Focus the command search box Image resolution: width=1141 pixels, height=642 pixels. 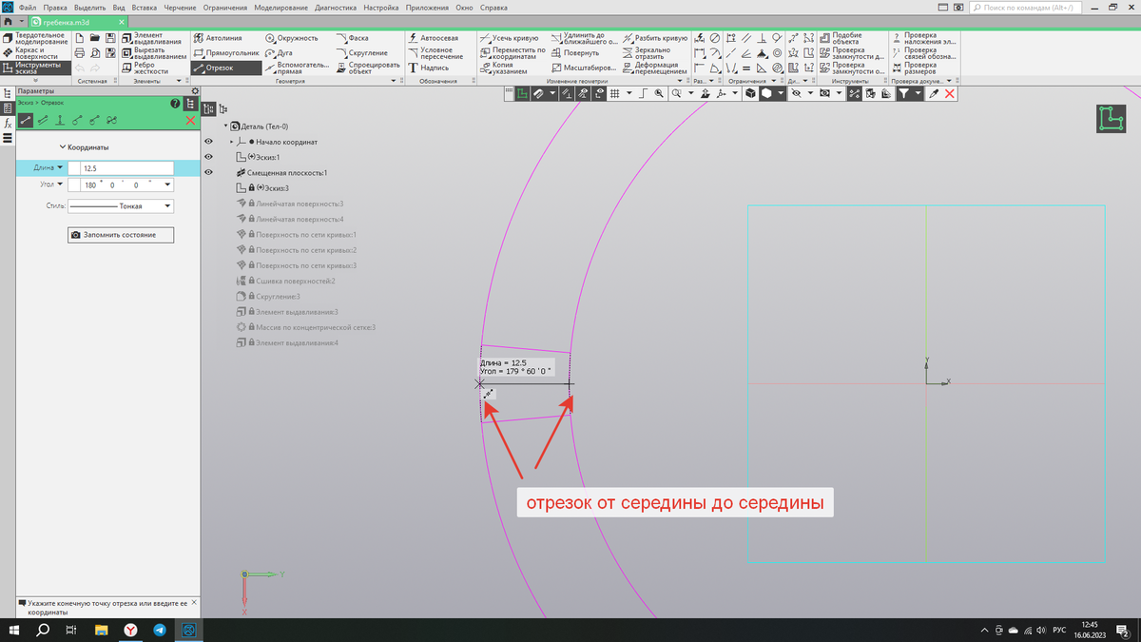click(1025, 7)
